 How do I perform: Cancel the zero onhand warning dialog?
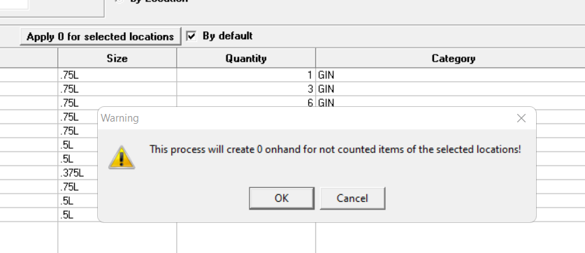point(352,198)
